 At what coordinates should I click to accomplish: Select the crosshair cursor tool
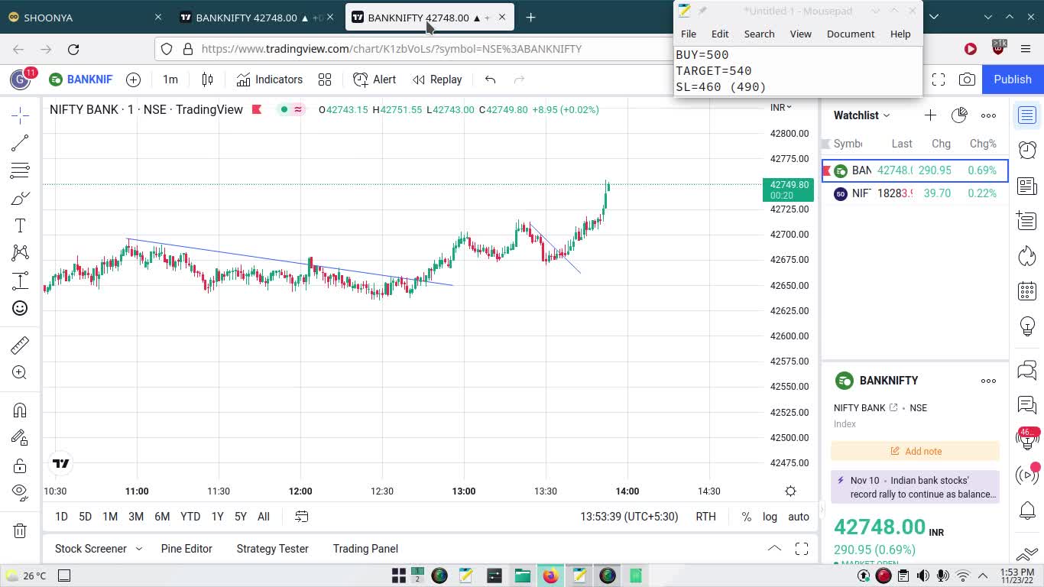point(20,115)
